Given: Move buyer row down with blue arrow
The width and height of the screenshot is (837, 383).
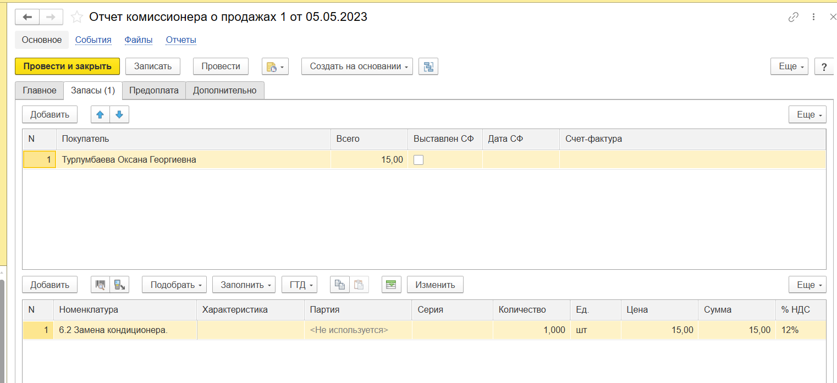Looking at the screenshot, I should [119, 115].
